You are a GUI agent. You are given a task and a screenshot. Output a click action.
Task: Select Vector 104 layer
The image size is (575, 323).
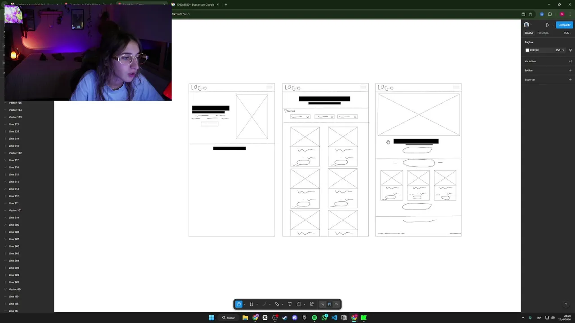pyautogui.click(x=15, y=110)
